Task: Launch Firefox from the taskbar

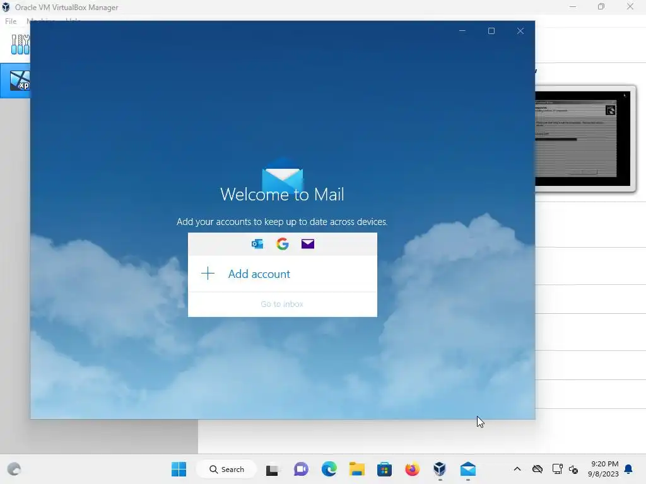Action: point(412,469)
